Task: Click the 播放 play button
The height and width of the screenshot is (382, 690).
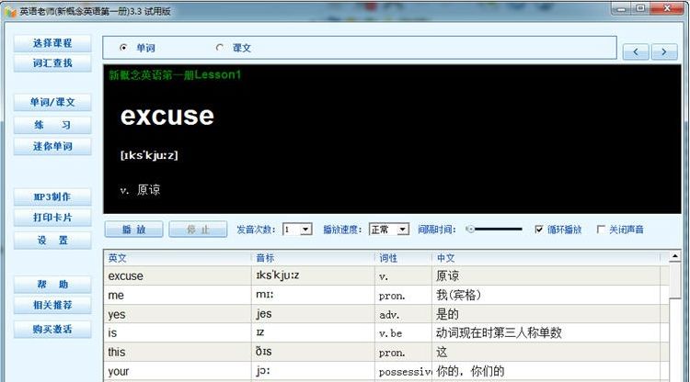Action: click(133, 230)
